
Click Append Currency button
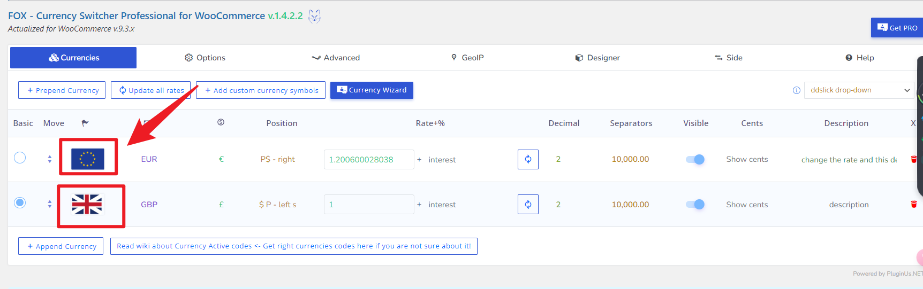pyautogui.click(x=60, y=246)
